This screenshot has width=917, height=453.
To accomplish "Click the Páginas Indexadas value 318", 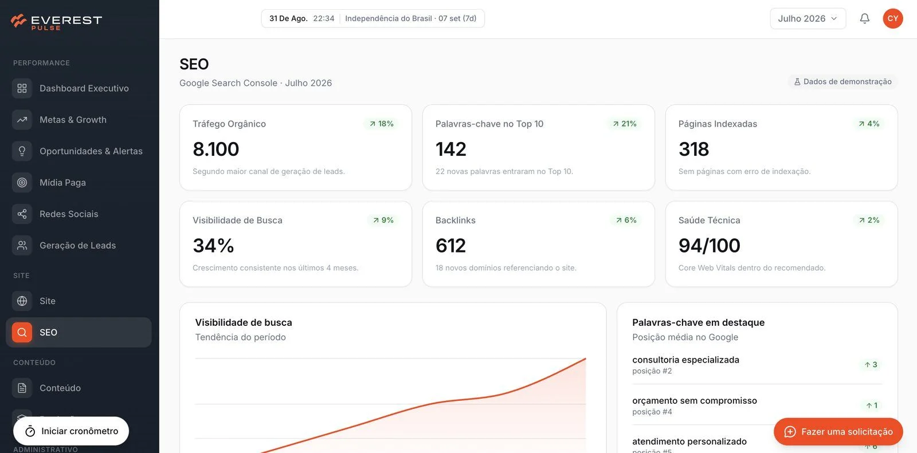I will click(x=693, y=149).
